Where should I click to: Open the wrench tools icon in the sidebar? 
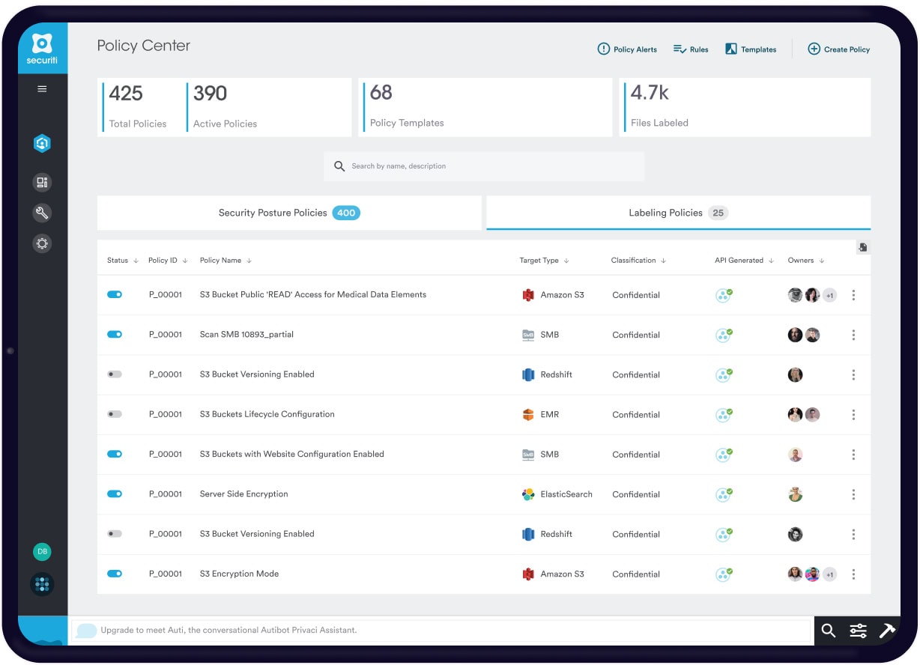tap(42, 213)
